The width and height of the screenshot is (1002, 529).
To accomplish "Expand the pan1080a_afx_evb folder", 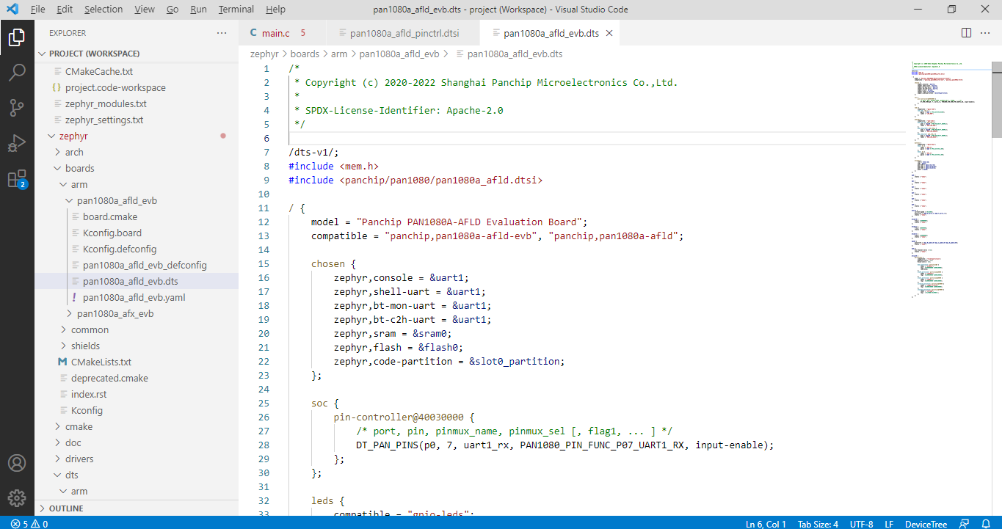I will point(137,313).
